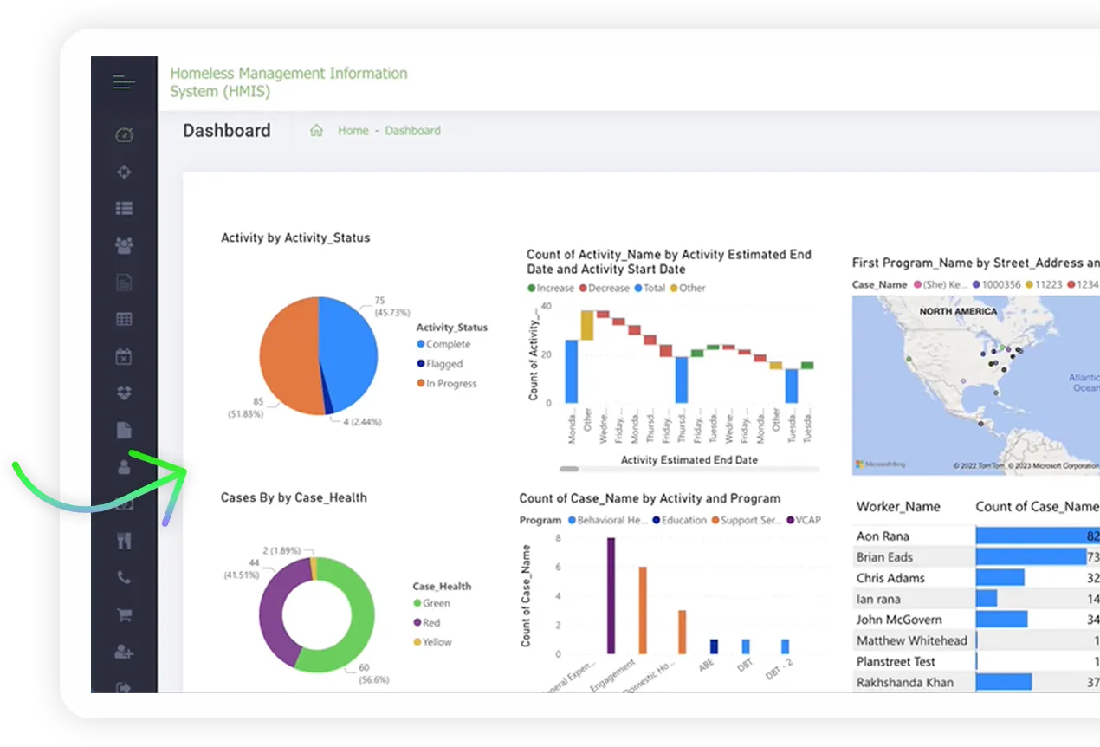The width and height of the screenshot is (1100, 747).
Task: Open the shopping cart sidebar icon
Action: [124, 614]
